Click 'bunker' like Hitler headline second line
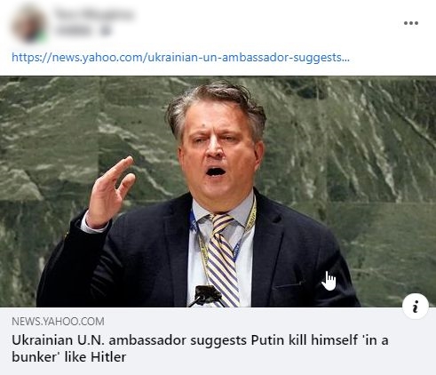 click(x=69, y=357)
